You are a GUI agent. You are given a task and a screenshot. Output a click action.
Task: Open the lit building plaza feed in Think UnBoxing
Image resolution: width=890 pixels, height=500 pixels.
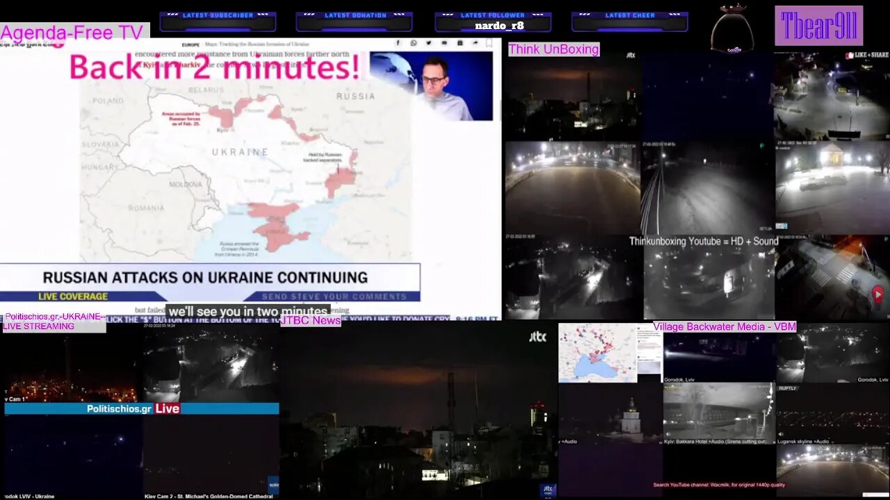point(832,187)
